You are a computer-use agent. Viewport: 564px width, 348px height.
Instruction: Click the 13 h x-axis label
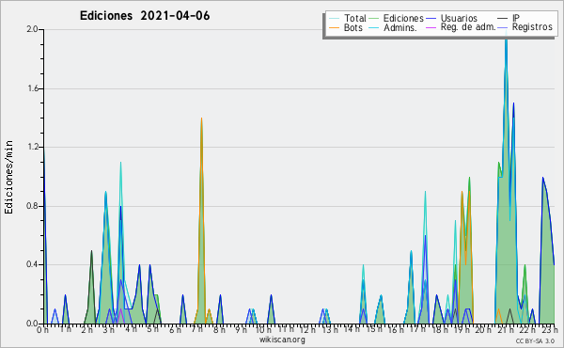330,329
